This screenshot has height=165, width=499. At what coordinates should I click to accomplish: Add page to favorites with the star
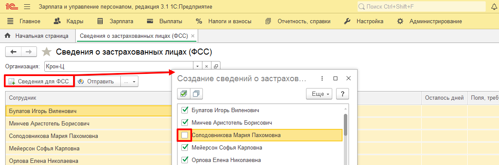pos(46,52)
